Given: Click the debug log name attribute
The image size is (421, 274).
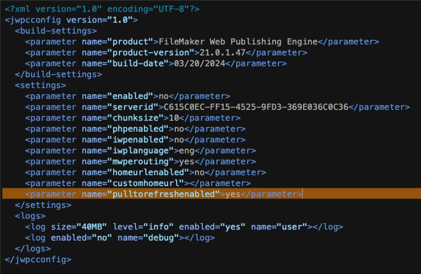Looking at the screenshot, I should tap(148, 238).
